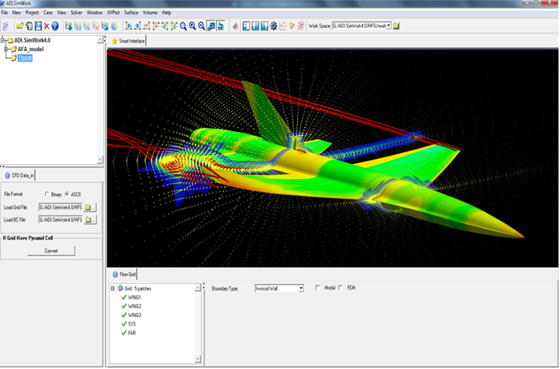
Task: Collapse the Grid : 5 patches tree node
Action: pyautogui.click(x=113, y=288)
